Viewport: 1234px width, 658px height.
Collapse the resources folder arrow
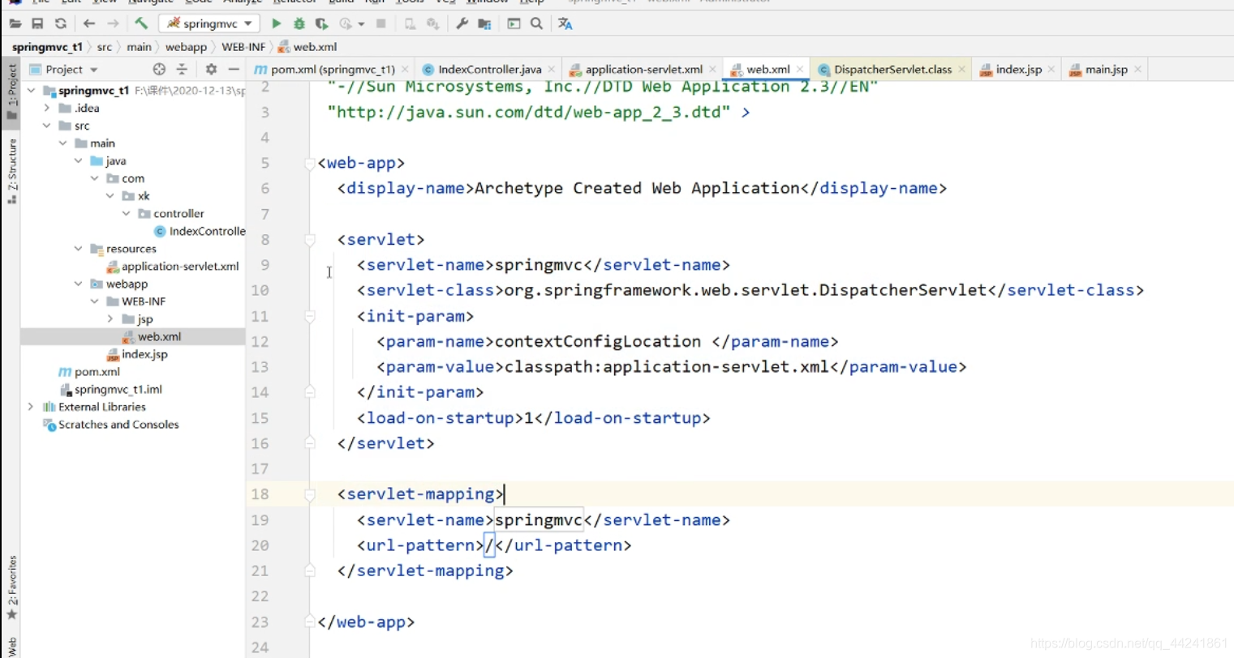(x=79, y=249)
